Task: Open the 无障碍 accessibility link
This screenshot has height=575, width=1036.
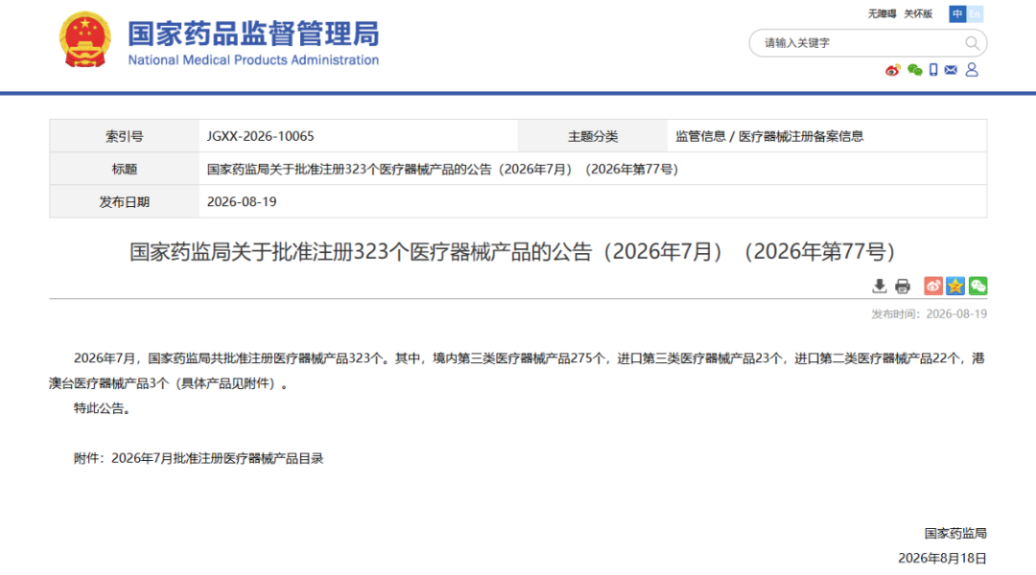Action: click(882, 13)
